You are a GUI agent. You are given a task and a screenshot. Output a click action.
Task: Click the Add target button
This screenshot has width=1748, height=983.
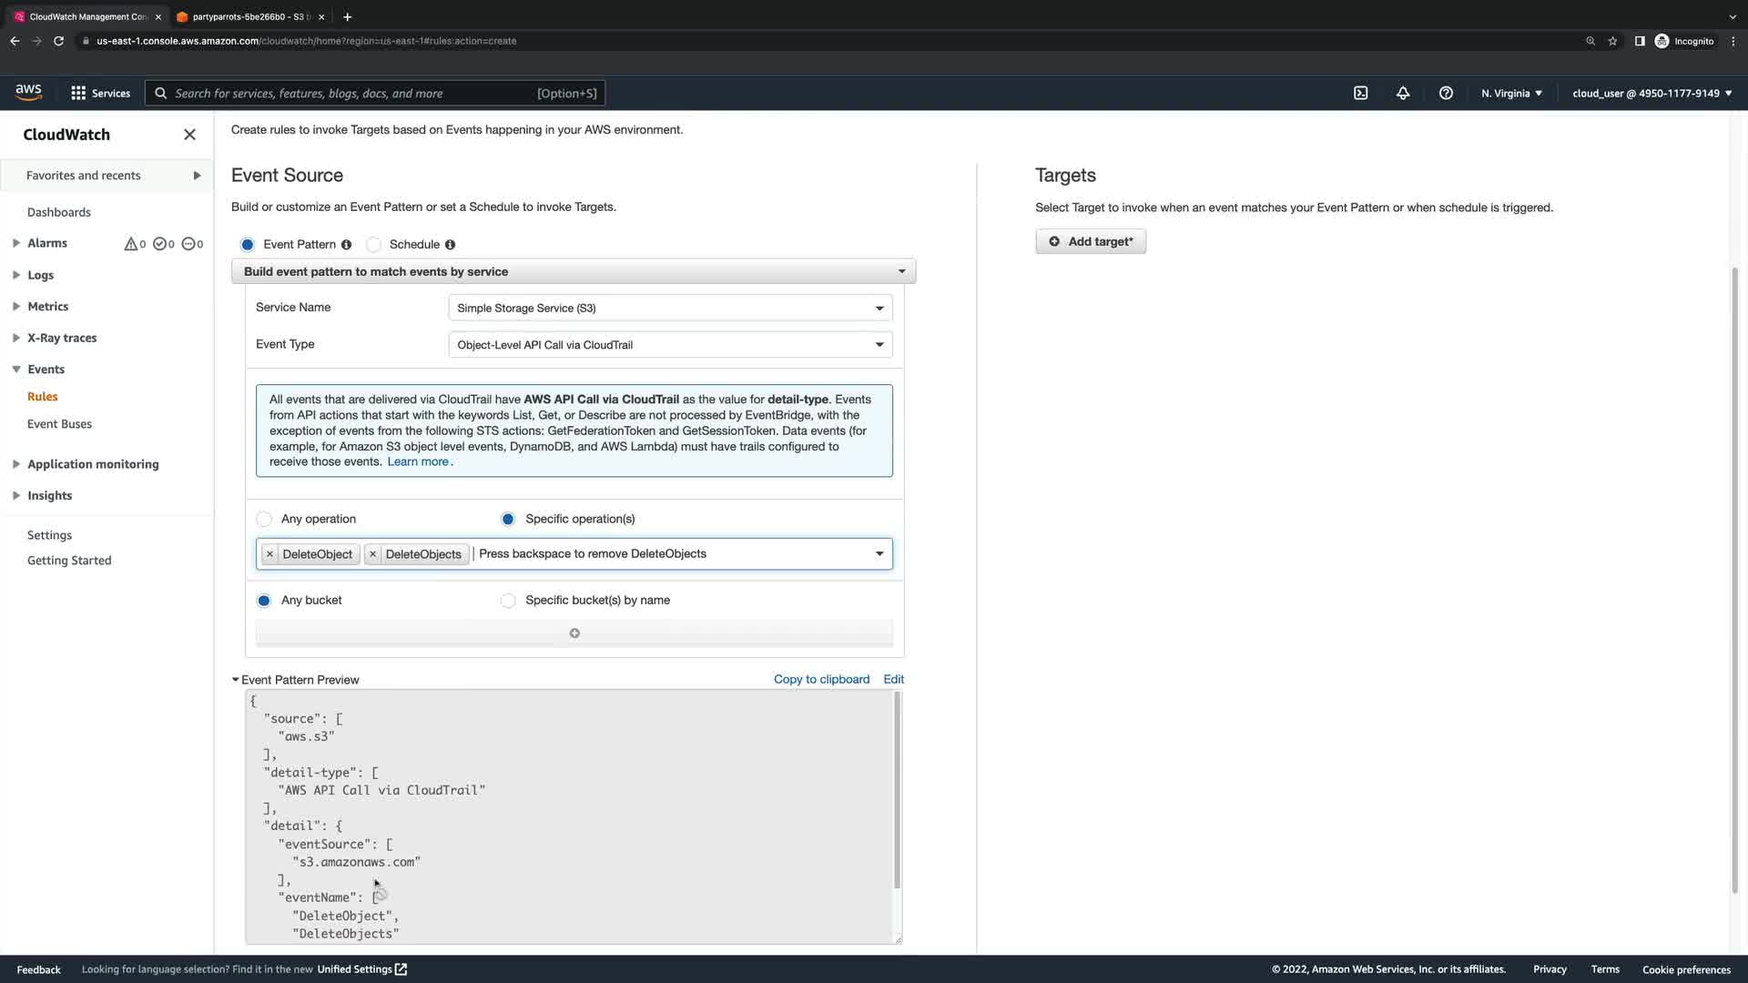tap(1091, 241)
